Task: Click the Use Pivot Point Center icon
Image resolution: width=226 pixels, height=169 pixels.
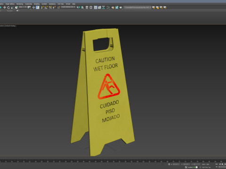Action: coord(29,8)
